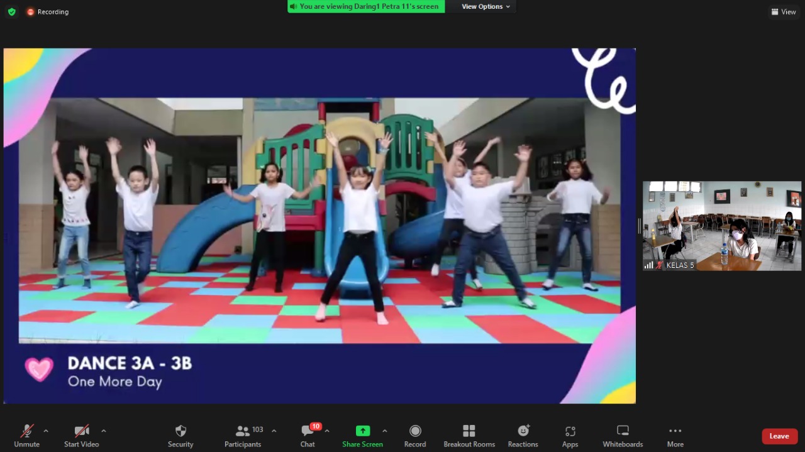Start Video camera toggle
The width and height of the screenshot is (805, 452).
[82, 436]
